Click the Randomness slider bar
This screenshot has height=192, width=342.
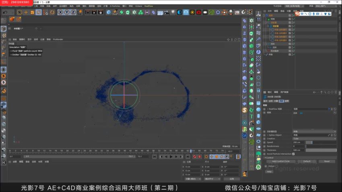[321, 146]
